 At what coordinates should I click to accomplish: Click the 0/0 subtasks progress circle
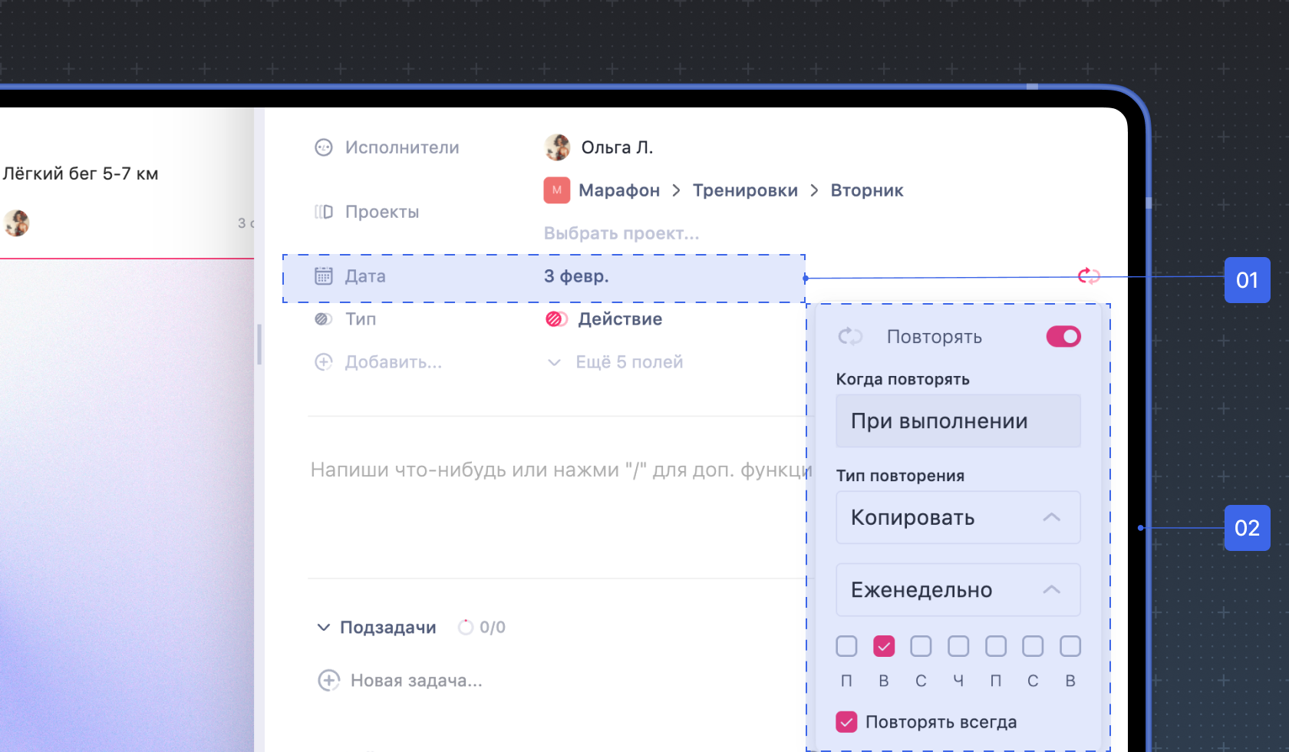pyautogui.click(x=466, y=626)
